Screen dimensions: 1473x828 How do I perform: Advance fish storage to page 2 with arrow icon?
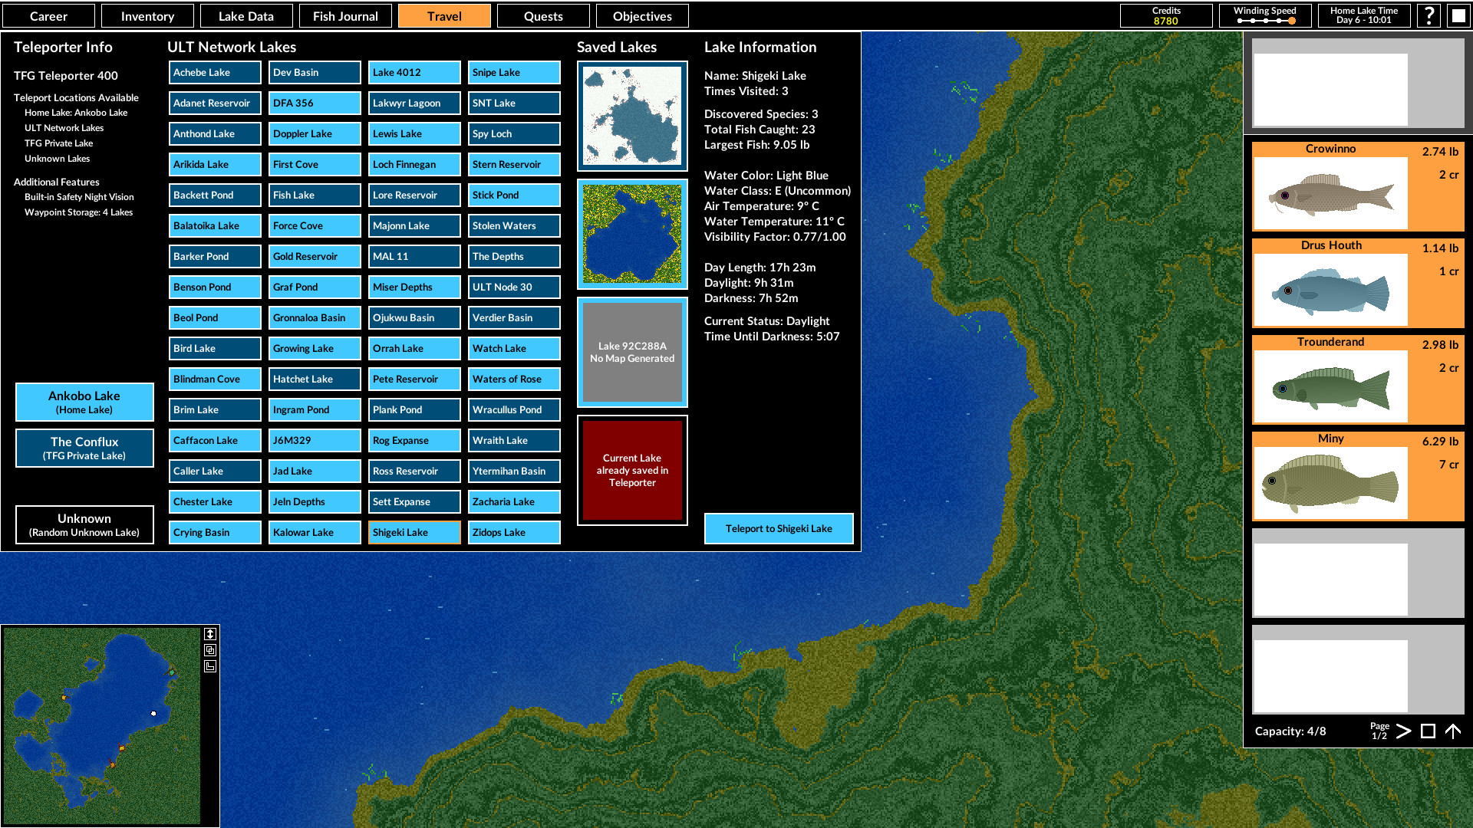tap(1403, 731)
